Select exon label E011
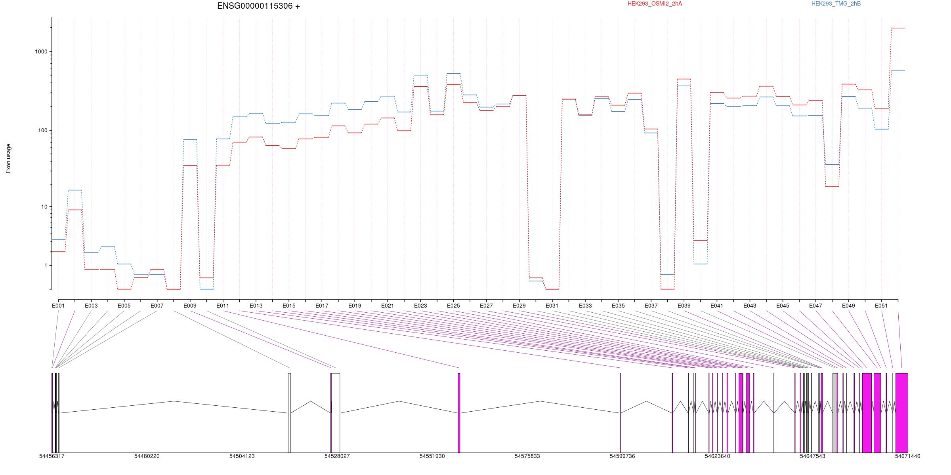Screen dimensions: 951x475 coord(223,306)
